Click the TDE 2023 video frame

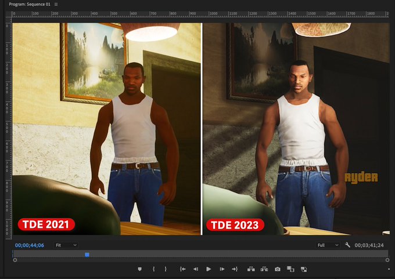pyautogui.click(x=296, y=129)
